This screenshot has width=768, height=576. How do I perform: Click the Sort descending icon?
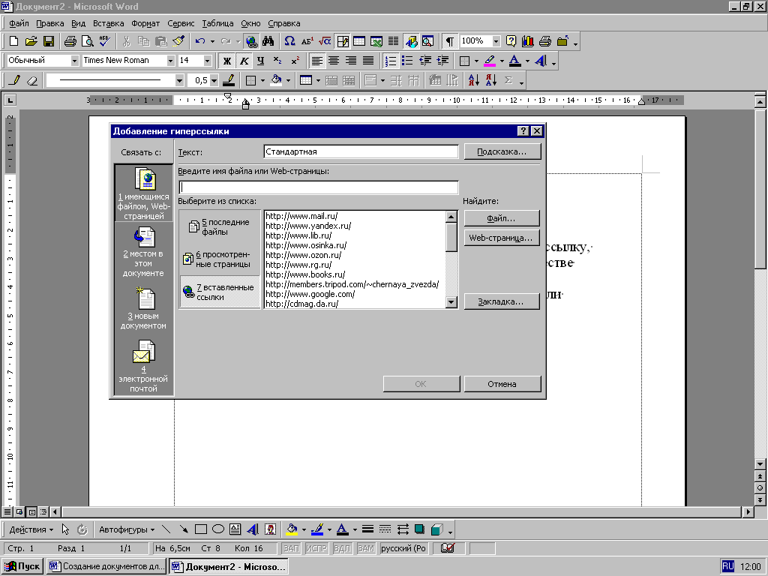491,80
